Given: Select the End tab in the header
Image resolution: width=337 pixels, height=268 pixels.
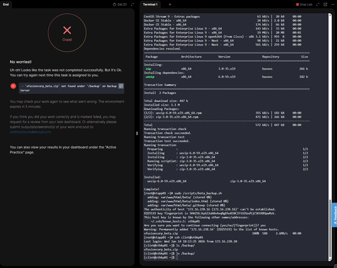Looking at the screenshot, I should coord(6,4).
